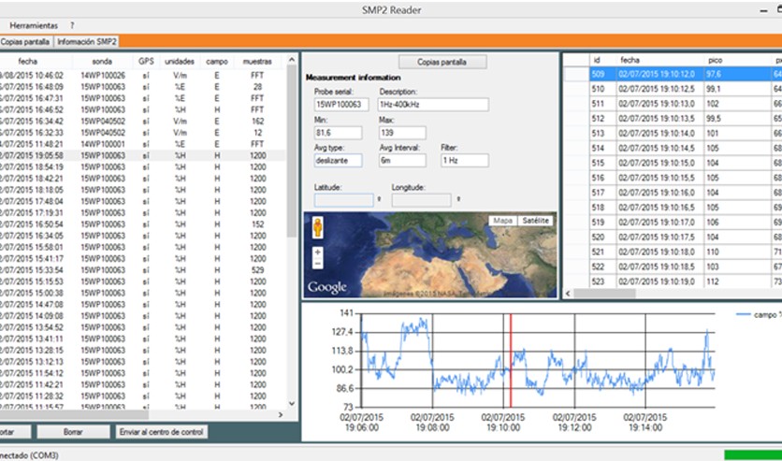Zoom in on the Google map
Image resolution: width=782 pixels, height=461 pixels.
(x=318, y=252)
